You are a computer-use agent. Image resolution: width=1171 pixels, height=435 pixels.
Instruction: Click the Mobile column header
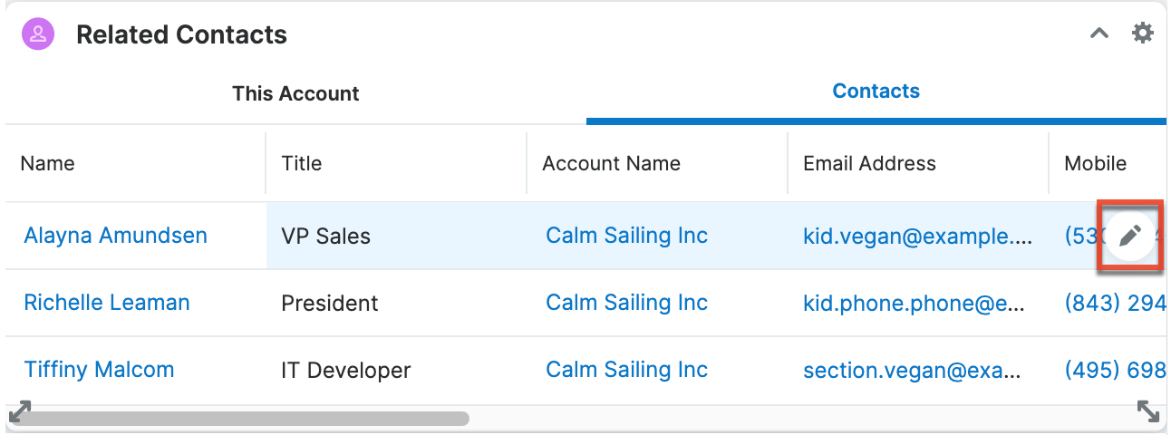point(1095,164)
